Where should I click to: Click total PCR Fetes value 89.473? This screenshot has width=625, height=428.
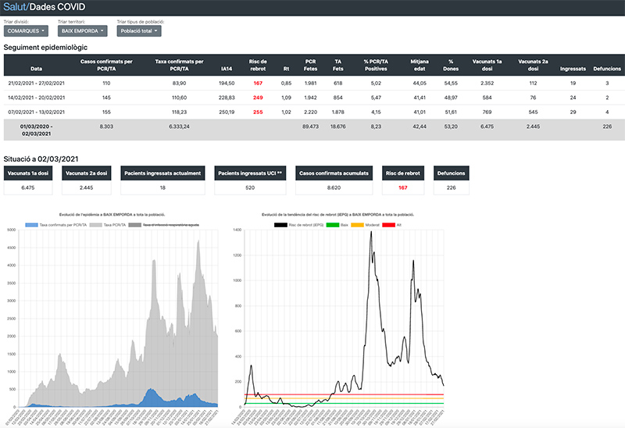tap(310, 127)
